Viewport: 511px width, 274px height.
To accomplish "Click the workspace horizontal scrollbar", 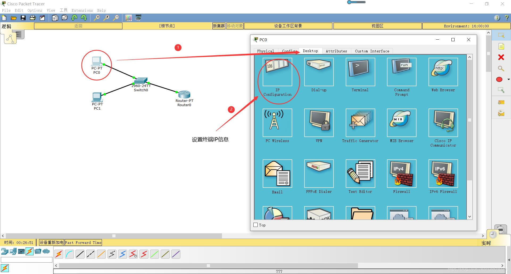I will [114, 236].
